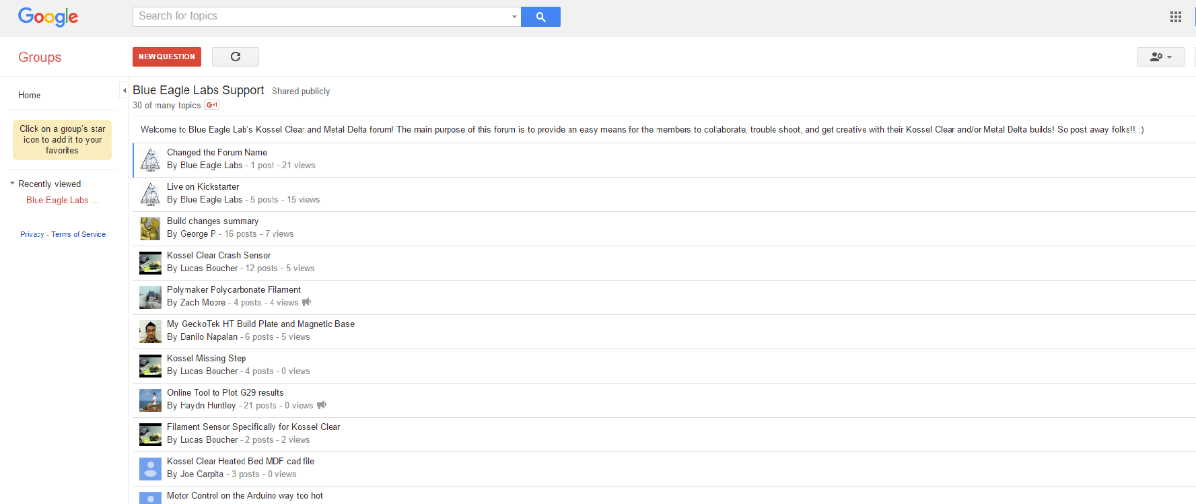
Task: Click the refresh topics button
Action: [236, 57]
